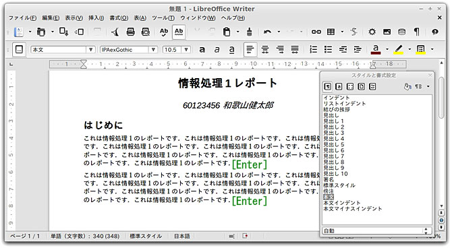Open the Undo history dropdown arrow
This screenshot has width=450, height=248.
coord(279,32)
